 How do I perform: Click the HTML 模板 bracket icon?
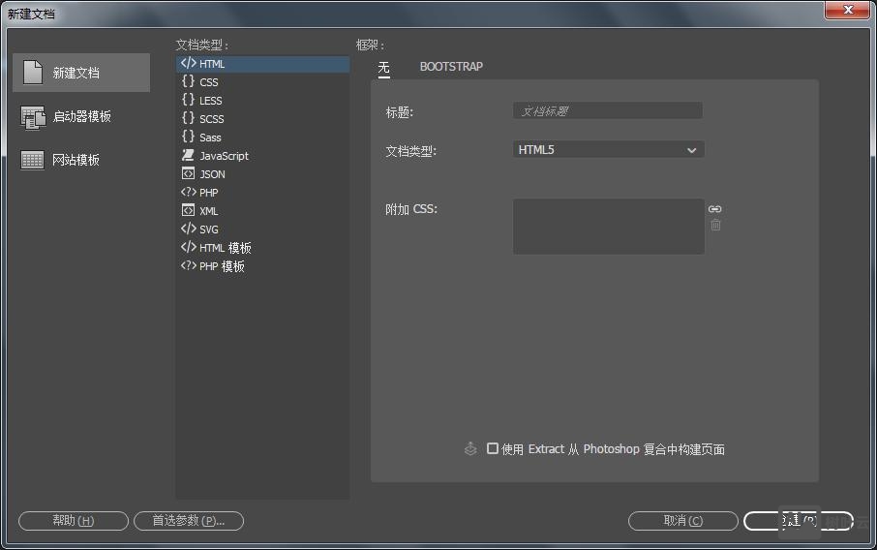point(188,247)
